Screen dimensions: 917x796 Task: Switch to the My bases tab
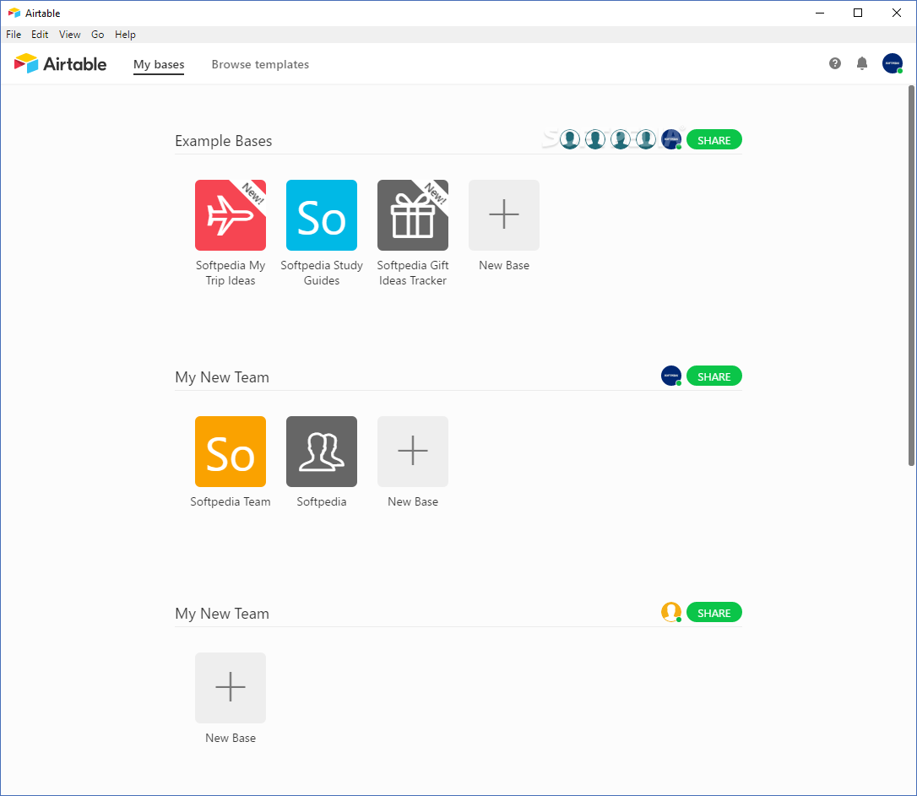click(159, 64)
